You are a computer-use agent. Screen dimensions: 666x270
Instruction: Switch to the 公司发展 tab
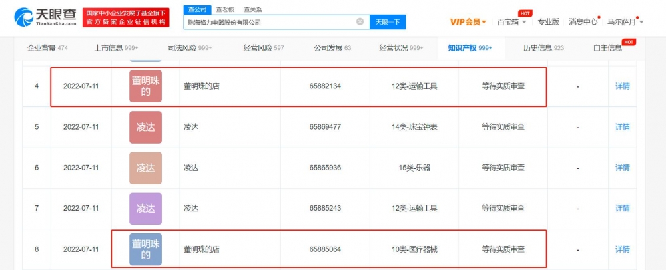coord(332,48)
